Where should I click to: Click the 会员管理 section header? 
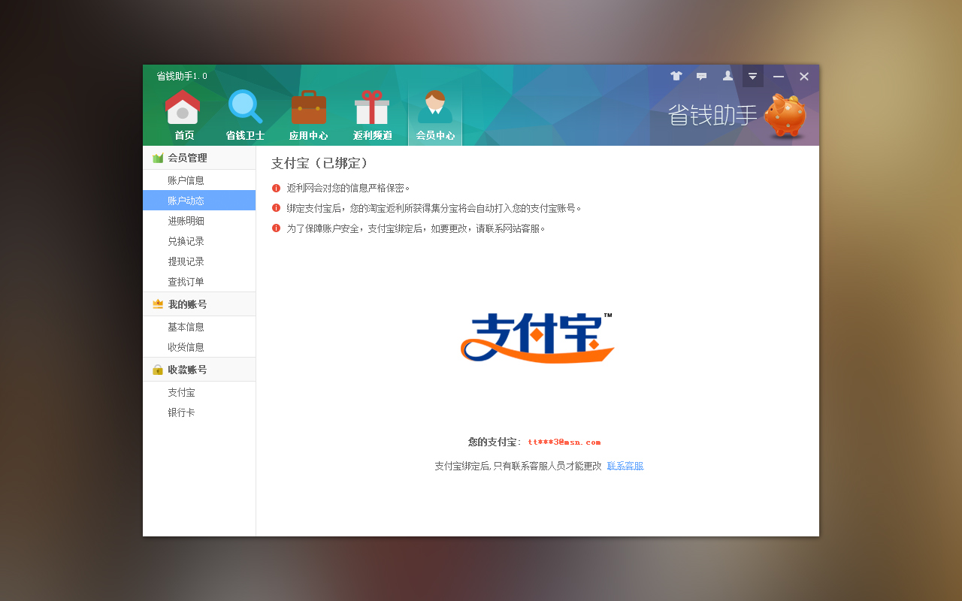199,158
